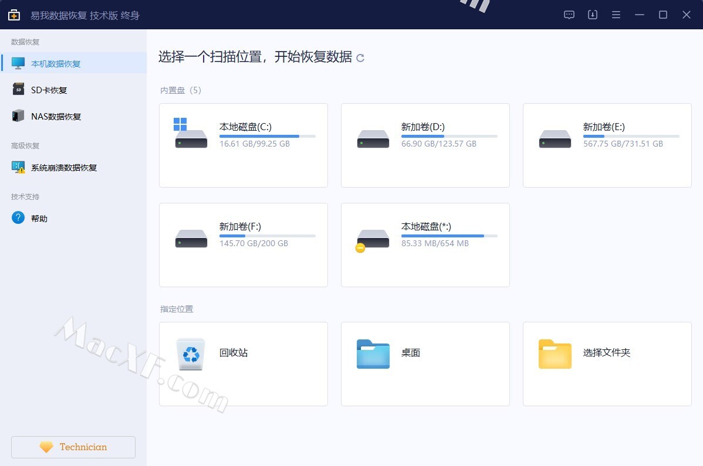Viewport: 703px width, 466px height.
Task: Select the 新加卷(D:) drive card
Action: point(425,145)
